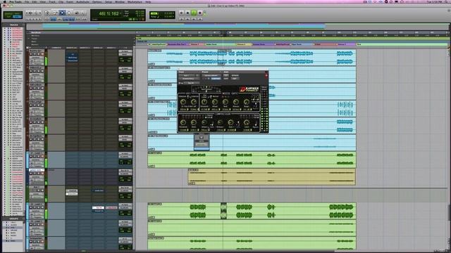Click the plug-in Gate Attack knob
The height and width of the screenshot is (253, 451).
click(x=214, y=102)
